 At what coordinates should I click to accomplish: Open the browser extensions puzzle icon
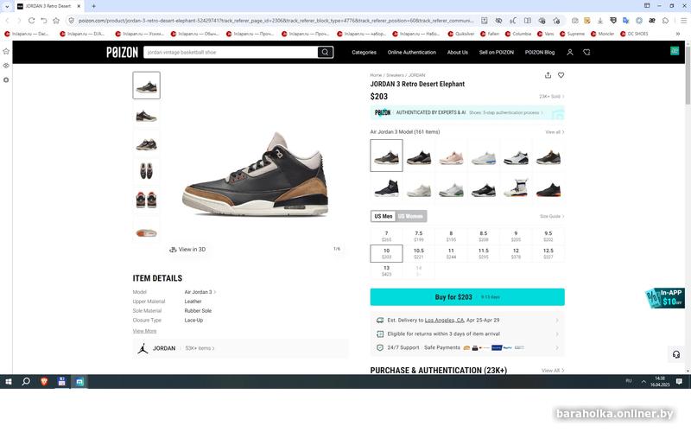coord(665,20)
